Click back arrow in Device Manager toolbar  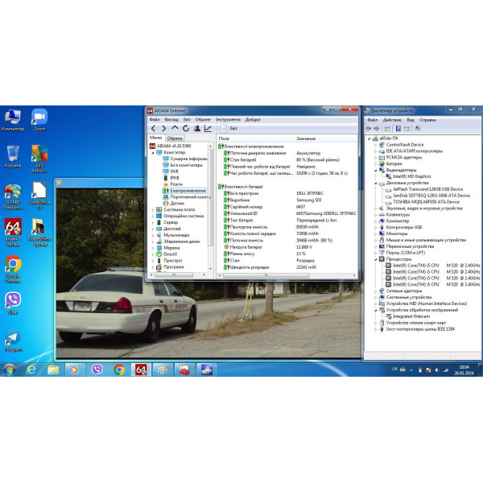point(369,129)
